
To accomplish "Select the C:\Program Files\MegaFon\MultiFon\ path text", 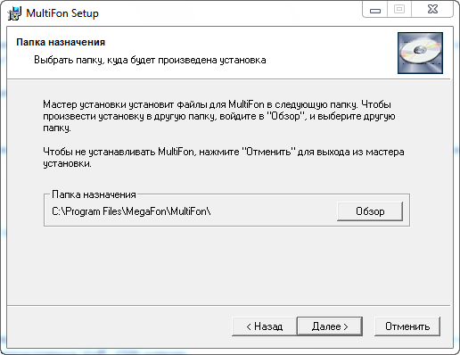I will (131, 211).
